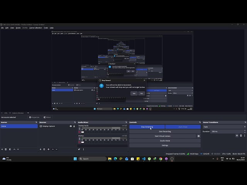Image resolution: width=247 pixels, height=185 pixels.
Task: Toggle Display Capture lock icon
Action: click(74, 126)
